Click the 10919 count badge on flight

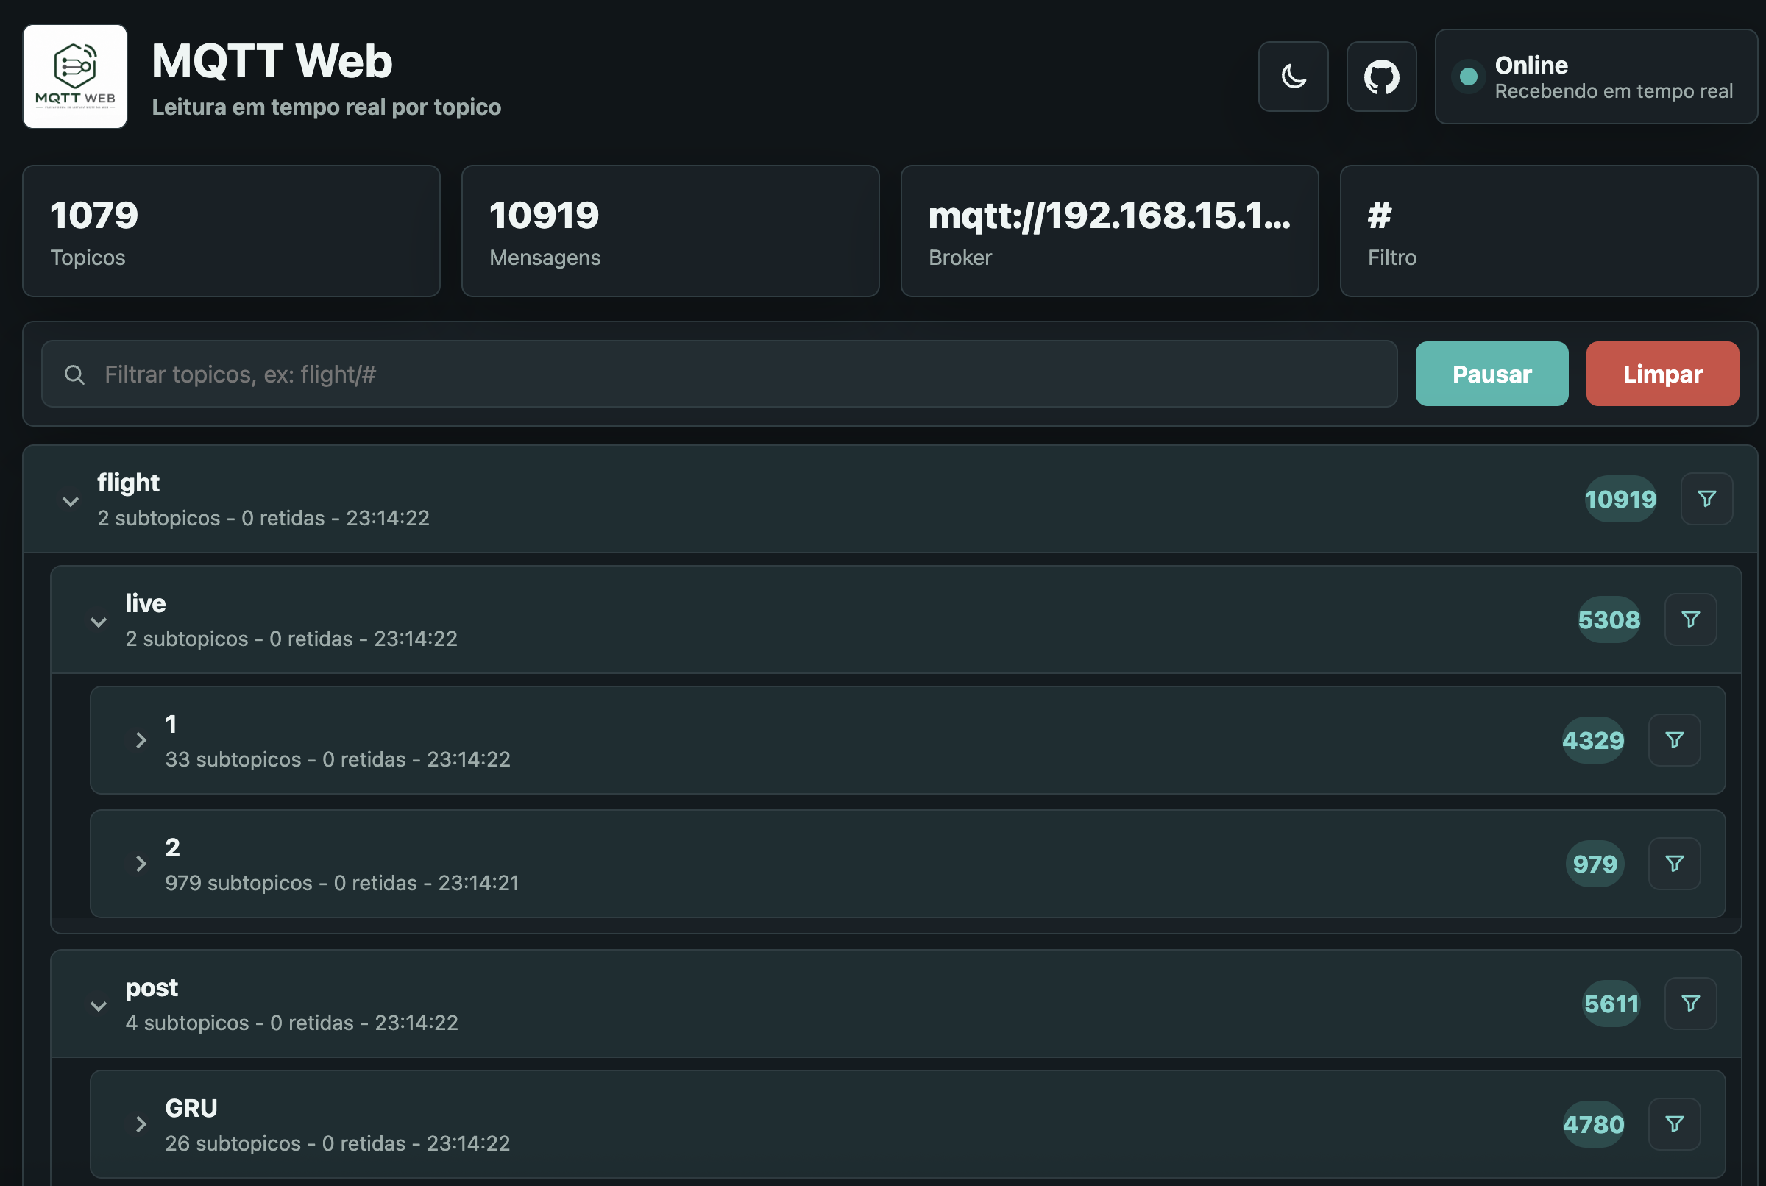(x=1620, y=498)
